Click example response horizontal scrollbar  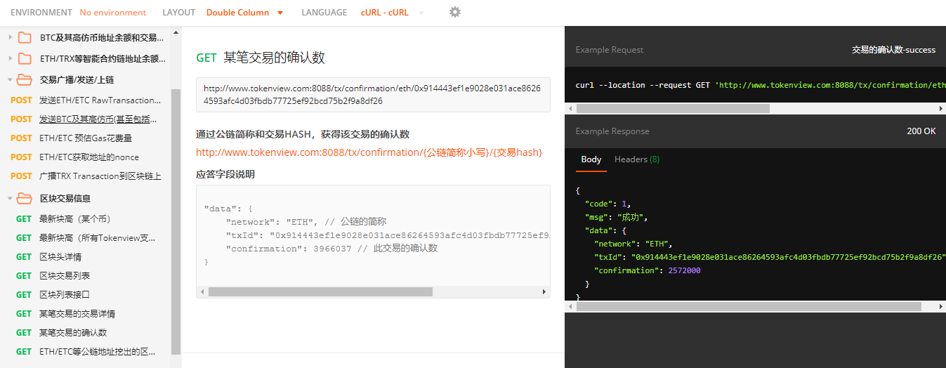click(x=749, y=307)
